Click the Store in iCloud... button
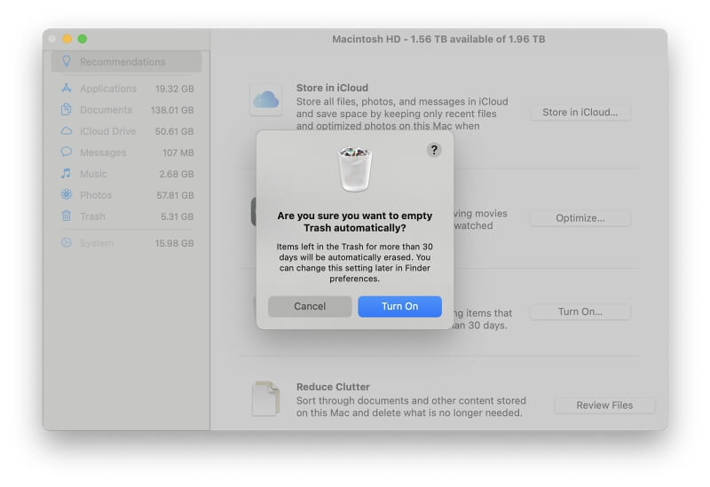 [580, 113]
